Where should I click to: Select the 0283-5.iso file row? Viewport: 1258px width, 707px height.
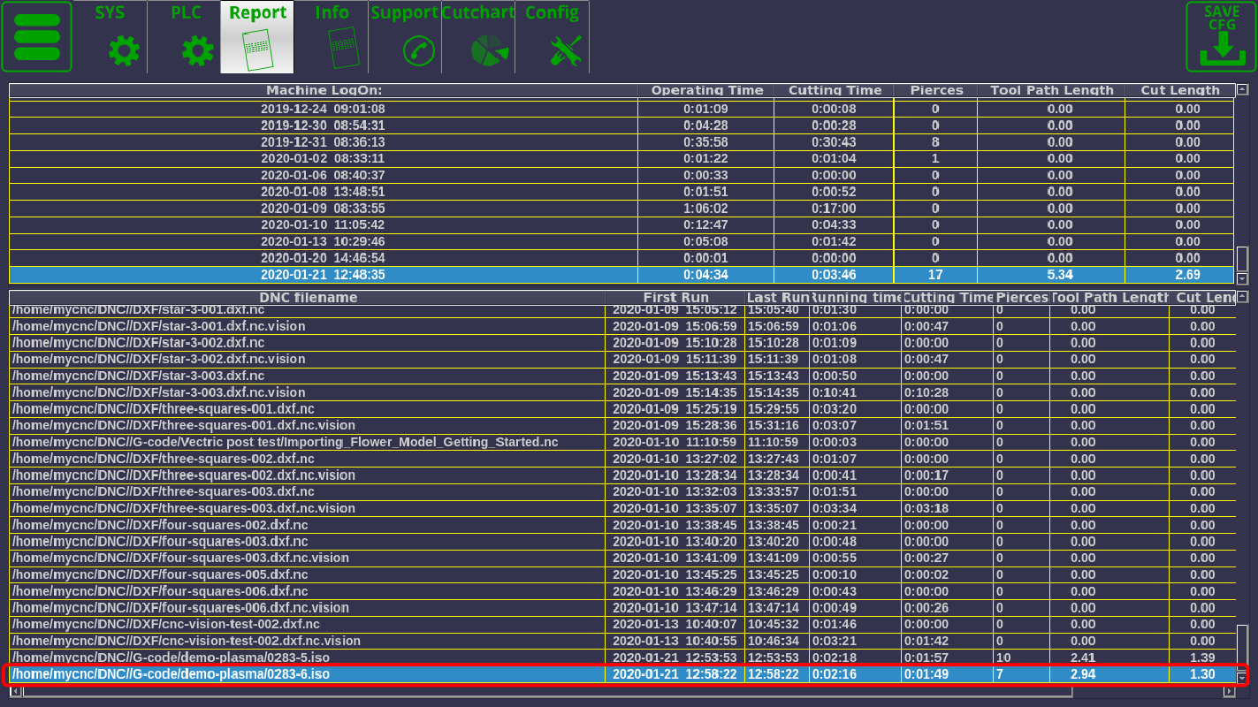pos(308,658)
